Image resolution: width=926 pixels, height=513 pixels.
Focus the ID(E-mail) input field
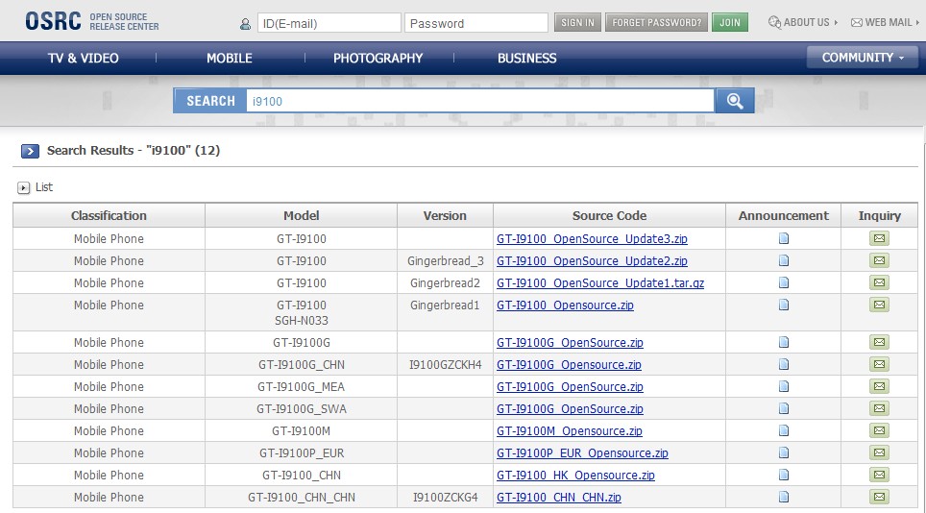click(x=329, y=23)
